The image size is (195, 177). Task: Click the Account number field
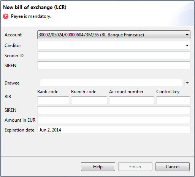point(132,100)
